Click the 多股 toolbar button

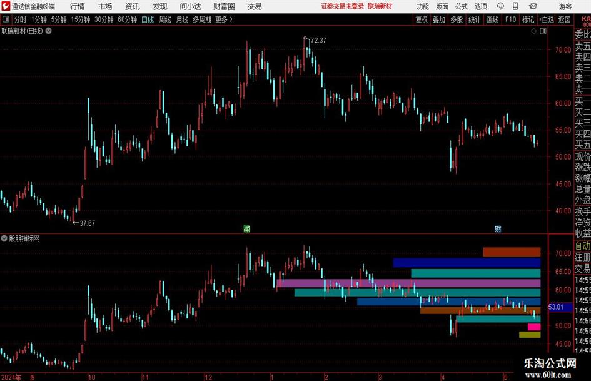point(457,19)
